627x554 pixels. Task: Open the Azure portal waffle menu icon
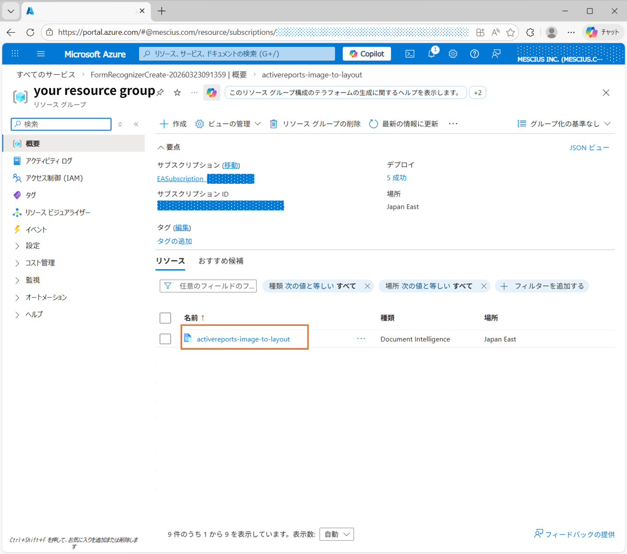(15, 54)
